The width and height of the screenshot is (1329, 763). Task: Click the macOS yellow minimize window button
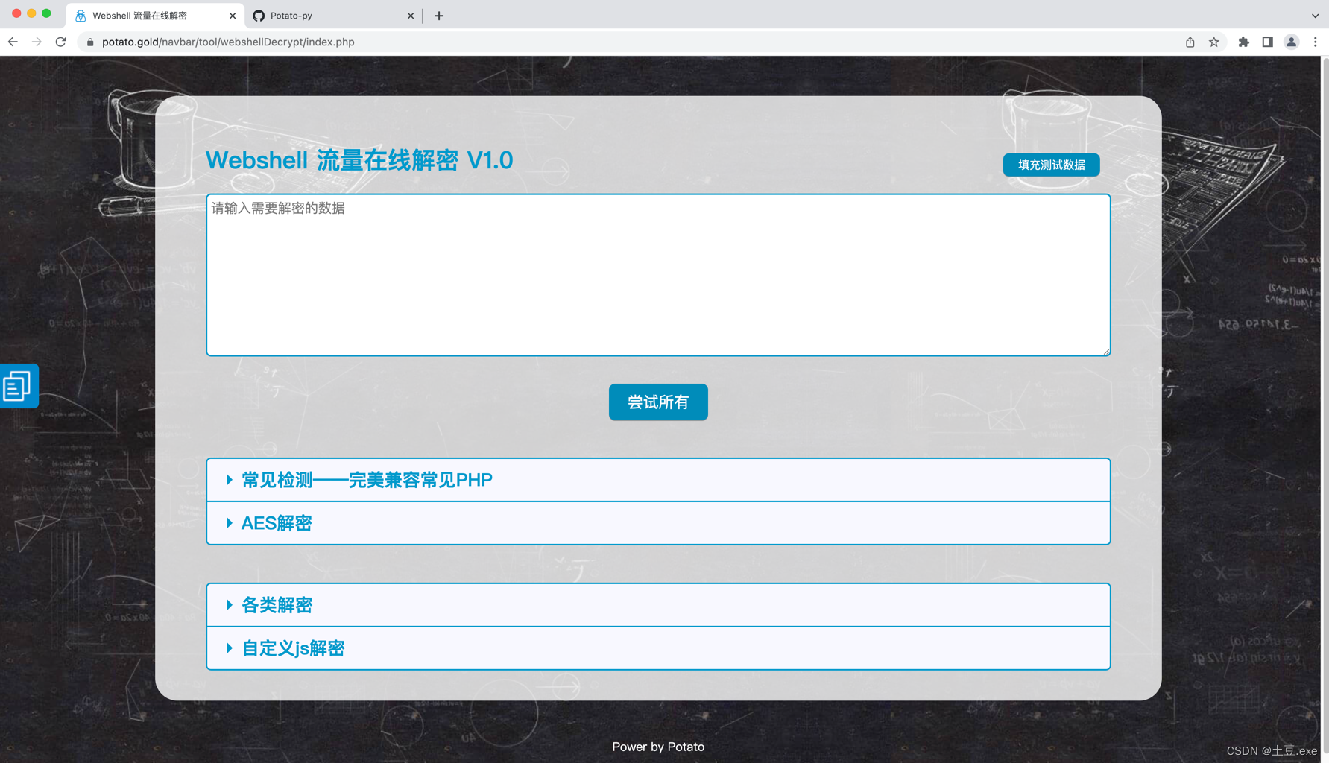tap(31, 13)
